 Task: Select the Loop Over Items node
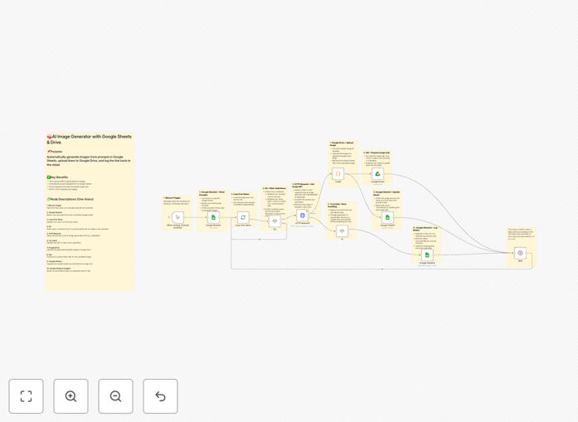point(243,217)
